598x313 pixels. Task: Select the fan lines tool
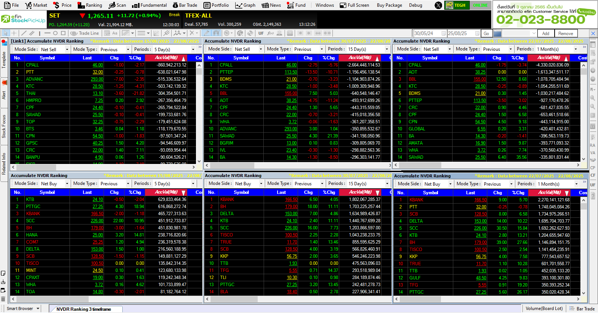pos(156,33)
